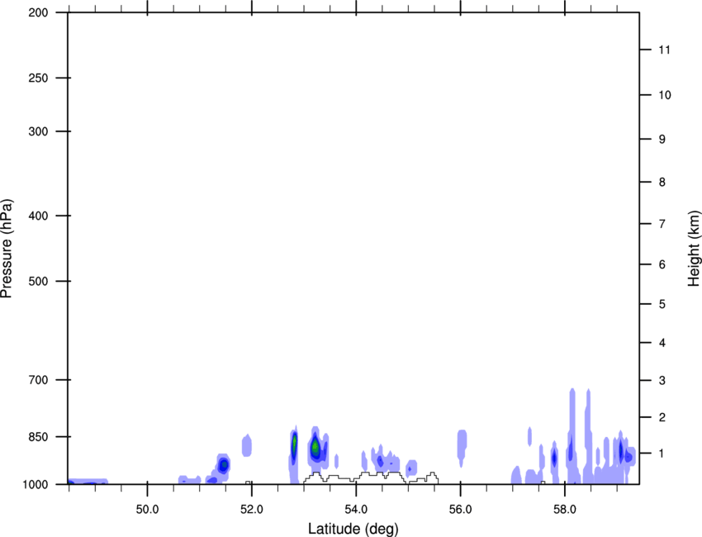Pick the 2 km height label

pyautogui.click(x=662, y=417)
